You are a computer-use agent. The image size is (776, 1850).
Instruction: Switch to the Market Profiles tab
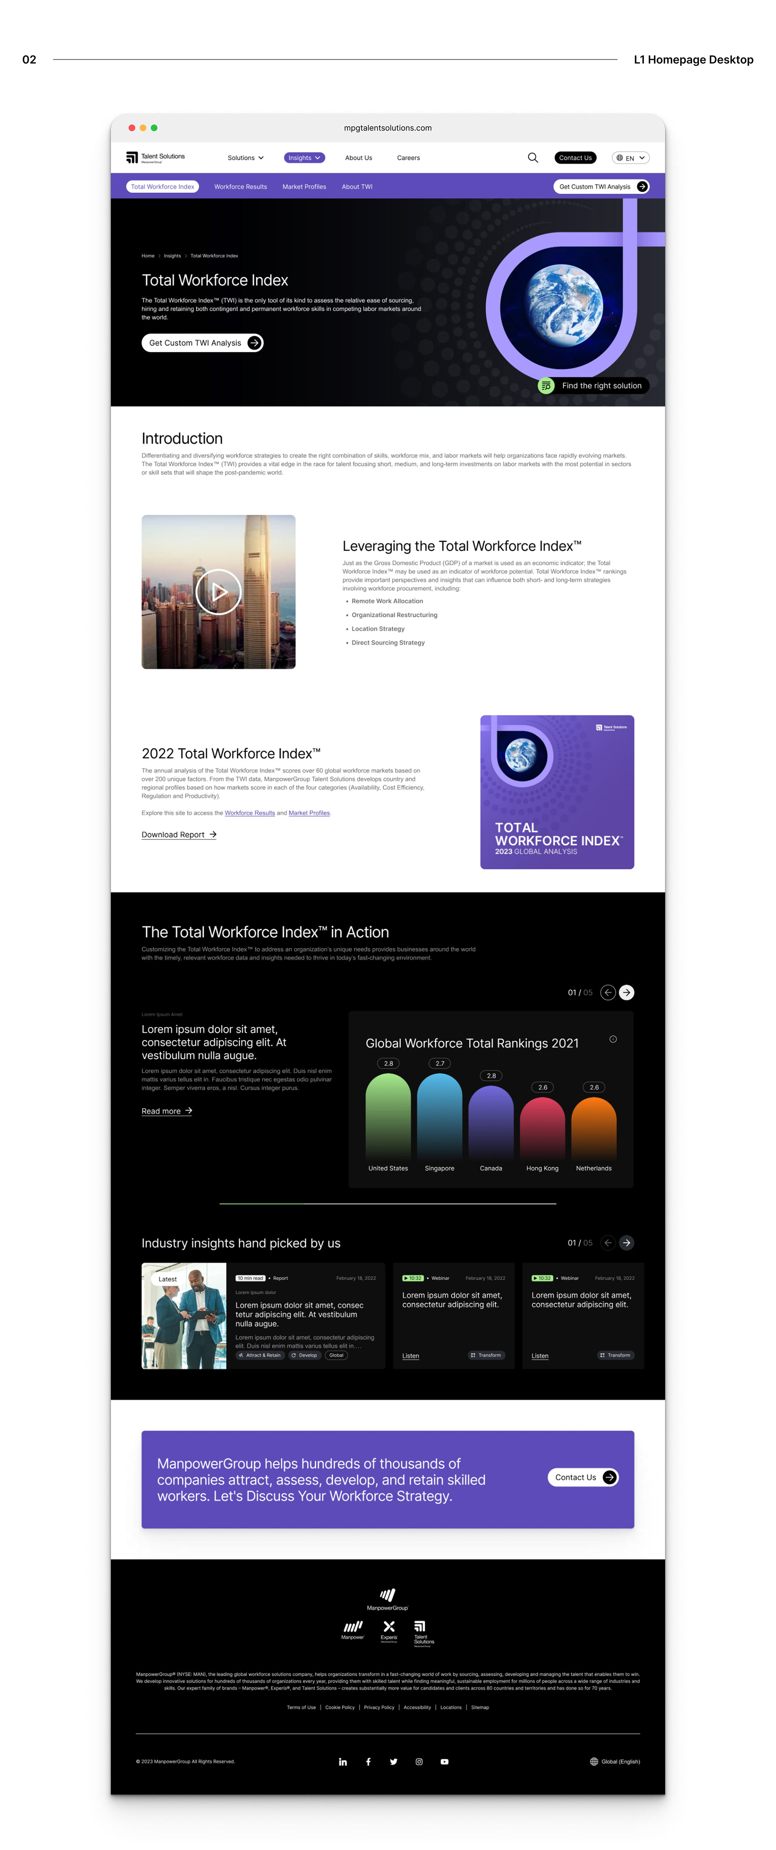coord(304,187)
